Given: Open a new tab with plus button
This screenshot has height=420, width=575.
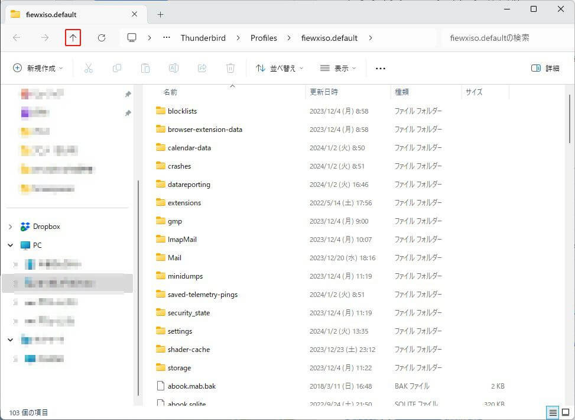Looking at the screenshot, I should [x=160, y=14].
